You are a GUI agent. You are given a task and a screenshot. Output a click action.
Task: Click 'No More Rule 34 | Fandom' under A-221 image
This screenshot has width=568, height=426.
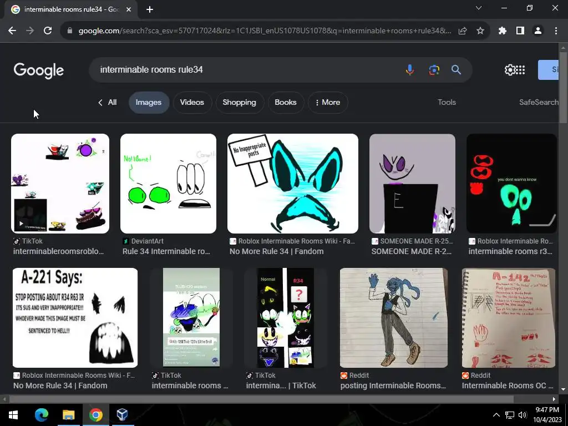tap(60, 386)
